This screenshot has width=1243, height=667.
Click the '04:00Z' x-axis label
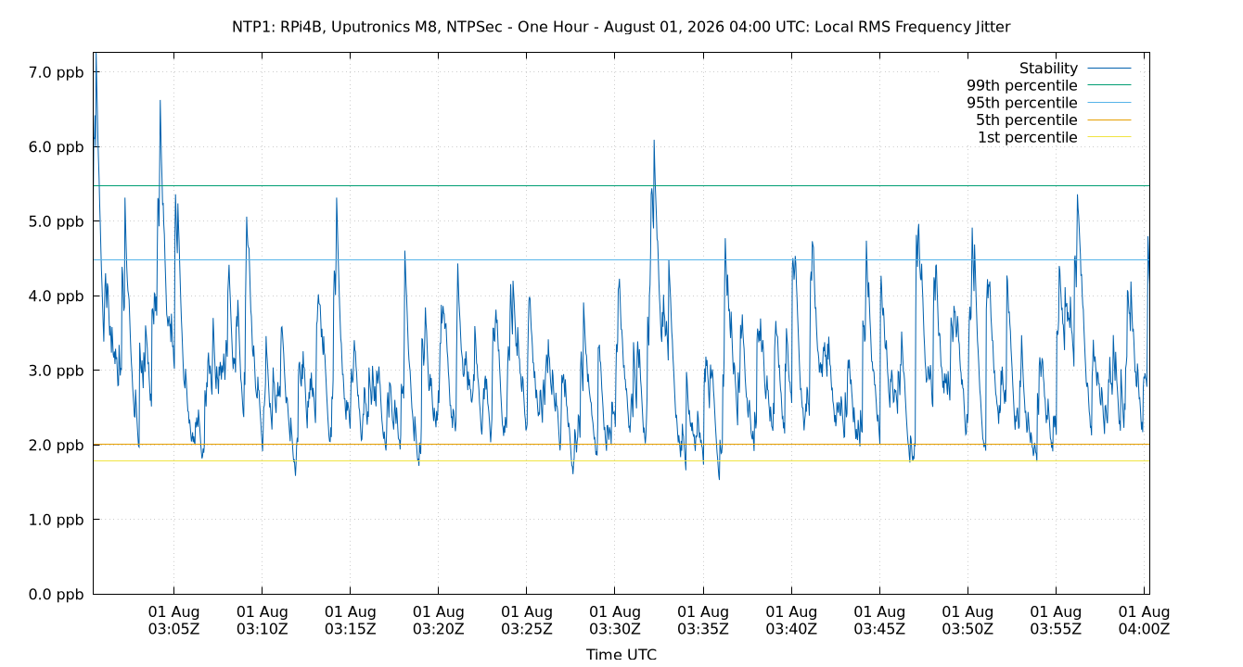point(1144,629)
